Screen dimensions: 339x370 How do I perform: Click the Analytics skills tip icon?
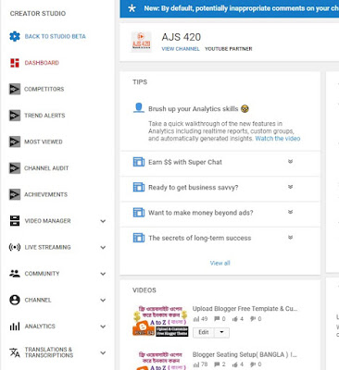139,108
